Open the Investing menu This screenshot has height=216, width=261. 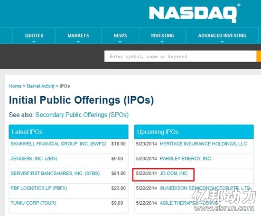tap(162, 36)
